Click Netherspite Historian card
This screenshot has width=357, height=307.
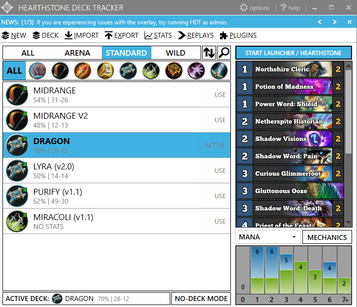coord(290,121)
